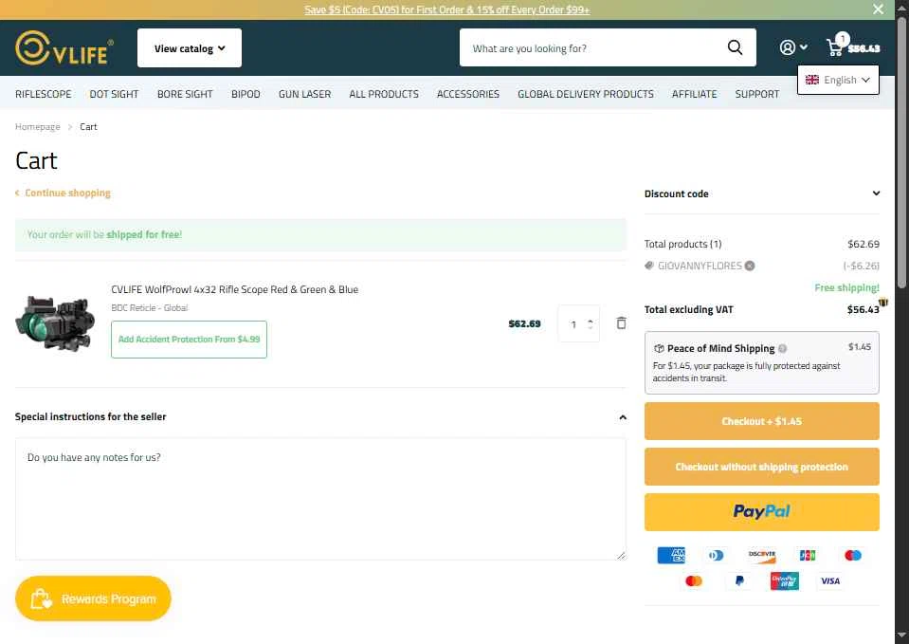Click the Discover payment icon
909x644 pixels.
(762, 555)
